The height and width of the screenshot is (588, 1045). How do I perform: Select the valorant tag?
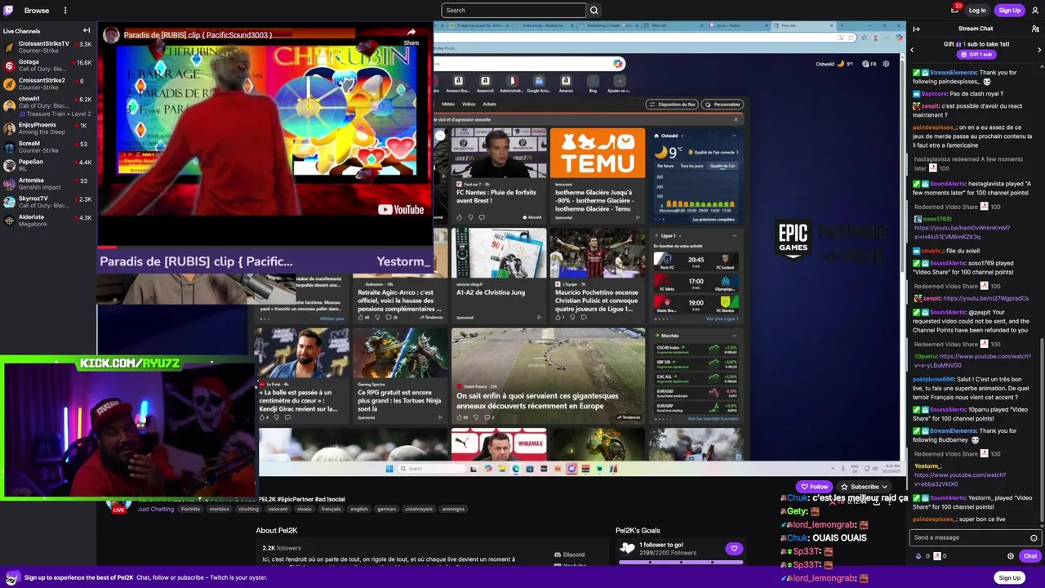point(278,509)
